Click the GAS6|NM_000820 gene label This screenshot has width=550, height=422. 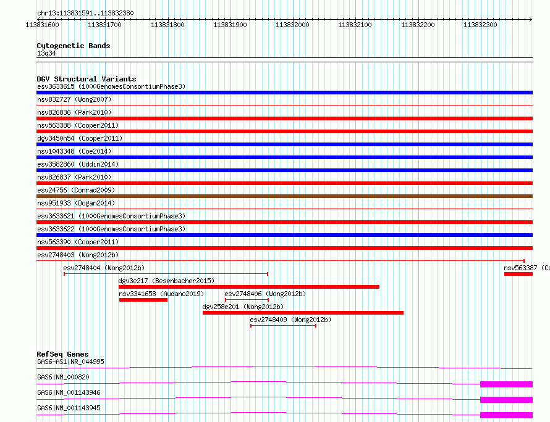[x=63, y=377]
